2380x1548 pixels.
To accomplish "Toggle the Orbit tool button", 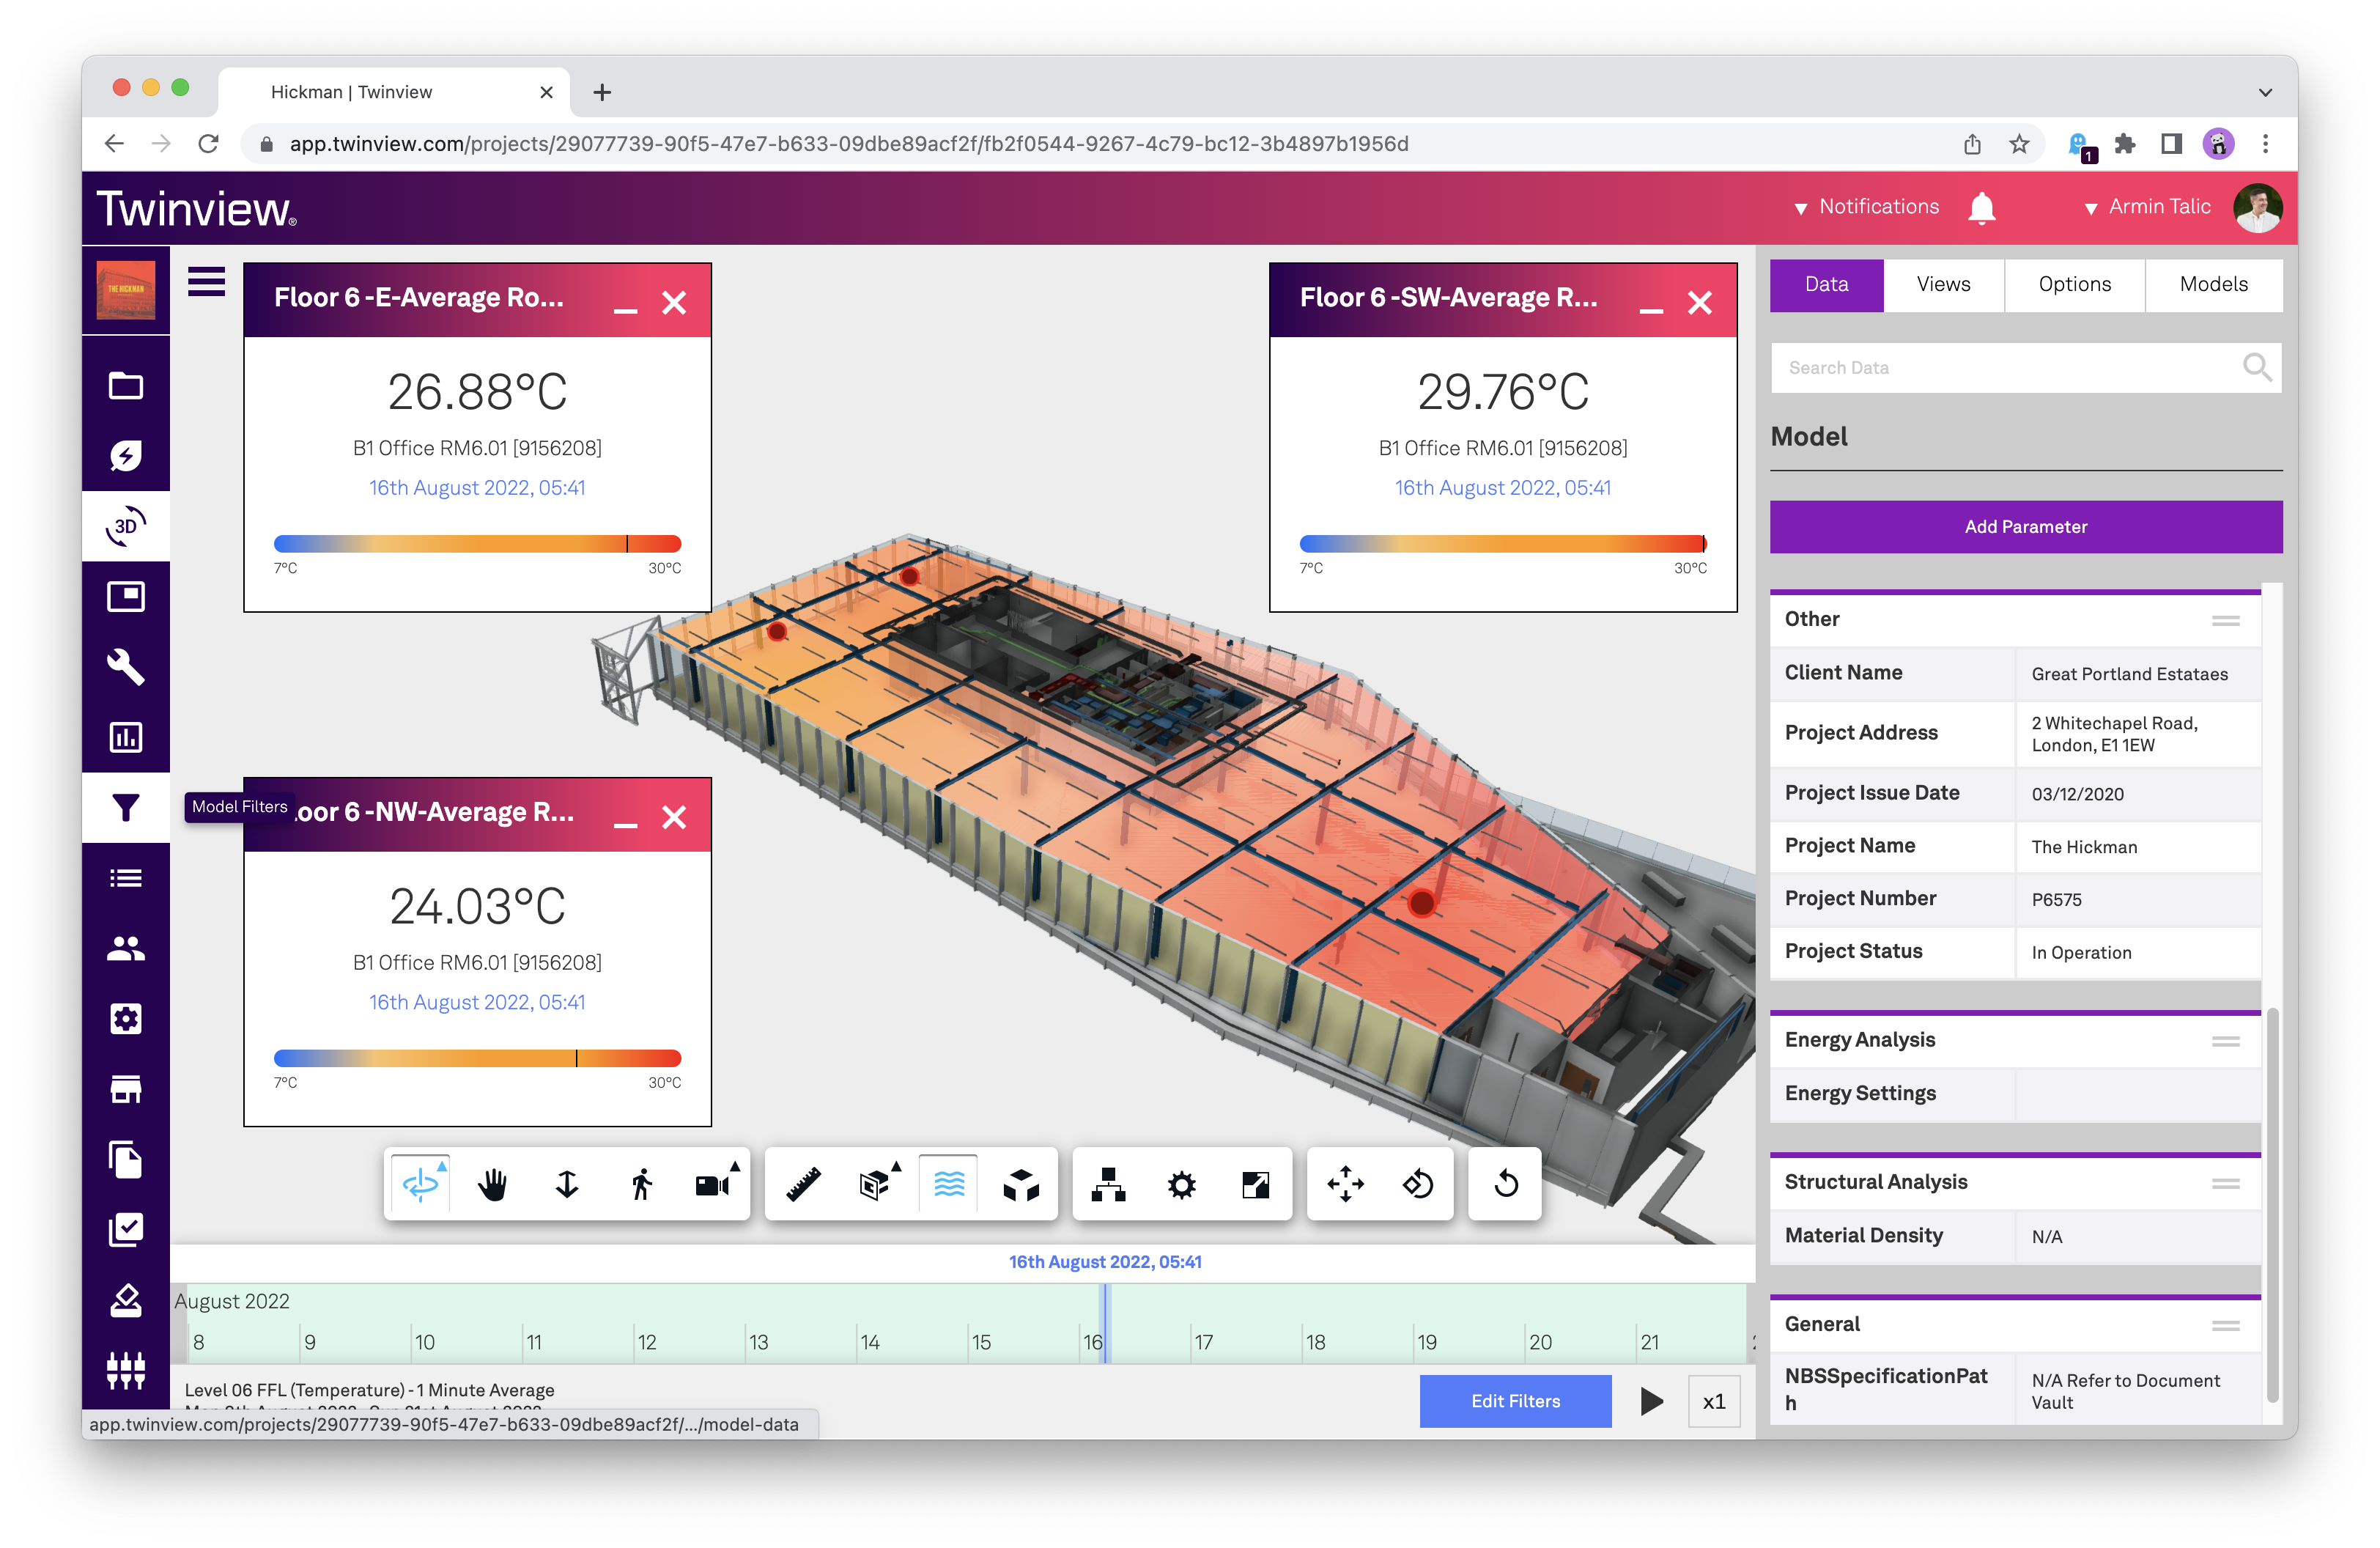I will (x=420, y=1185).
